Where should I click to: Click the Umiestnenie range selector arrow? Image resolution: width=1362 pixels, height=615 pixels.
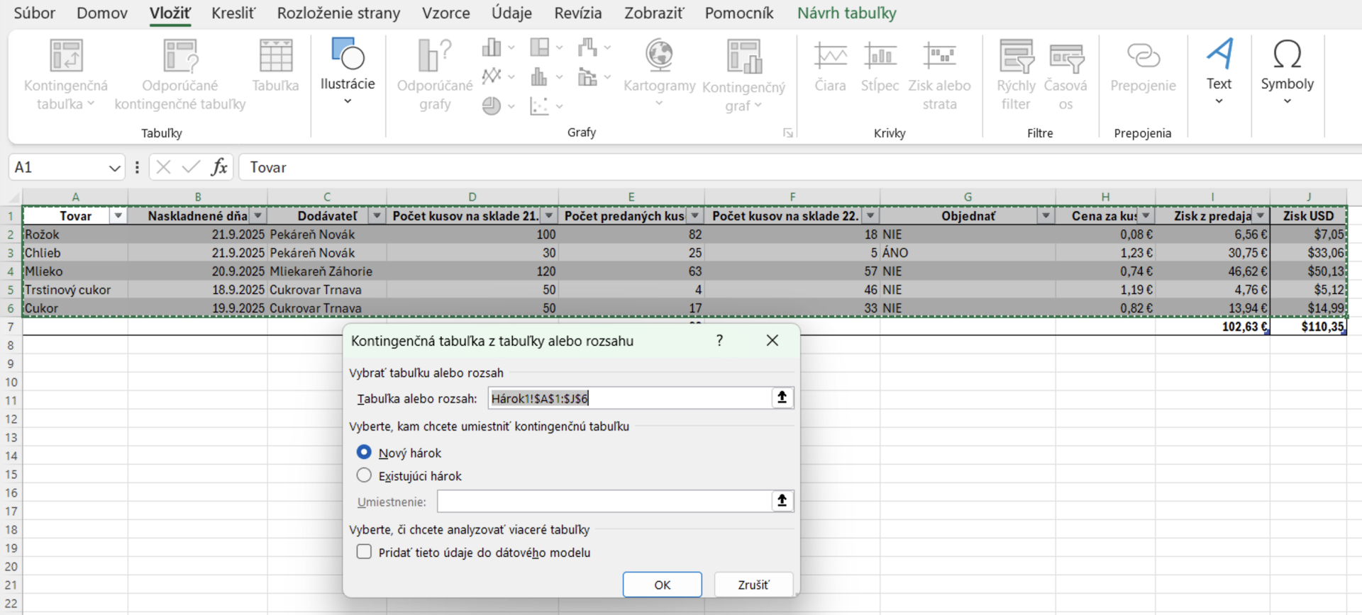click(782, 501)
